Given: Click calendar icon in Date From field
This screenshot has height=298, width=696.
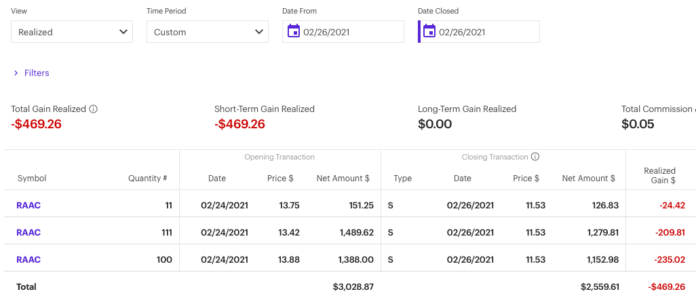Looking at the screenshot, I should coord(294,31).
